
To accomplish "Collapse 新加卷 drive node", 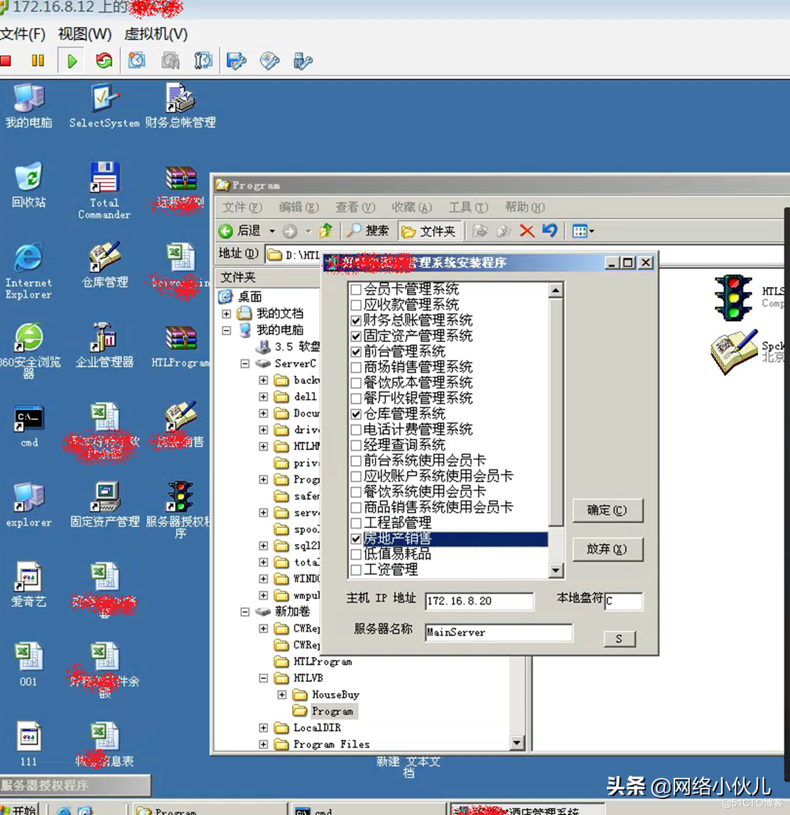I will tap(245, 612).
